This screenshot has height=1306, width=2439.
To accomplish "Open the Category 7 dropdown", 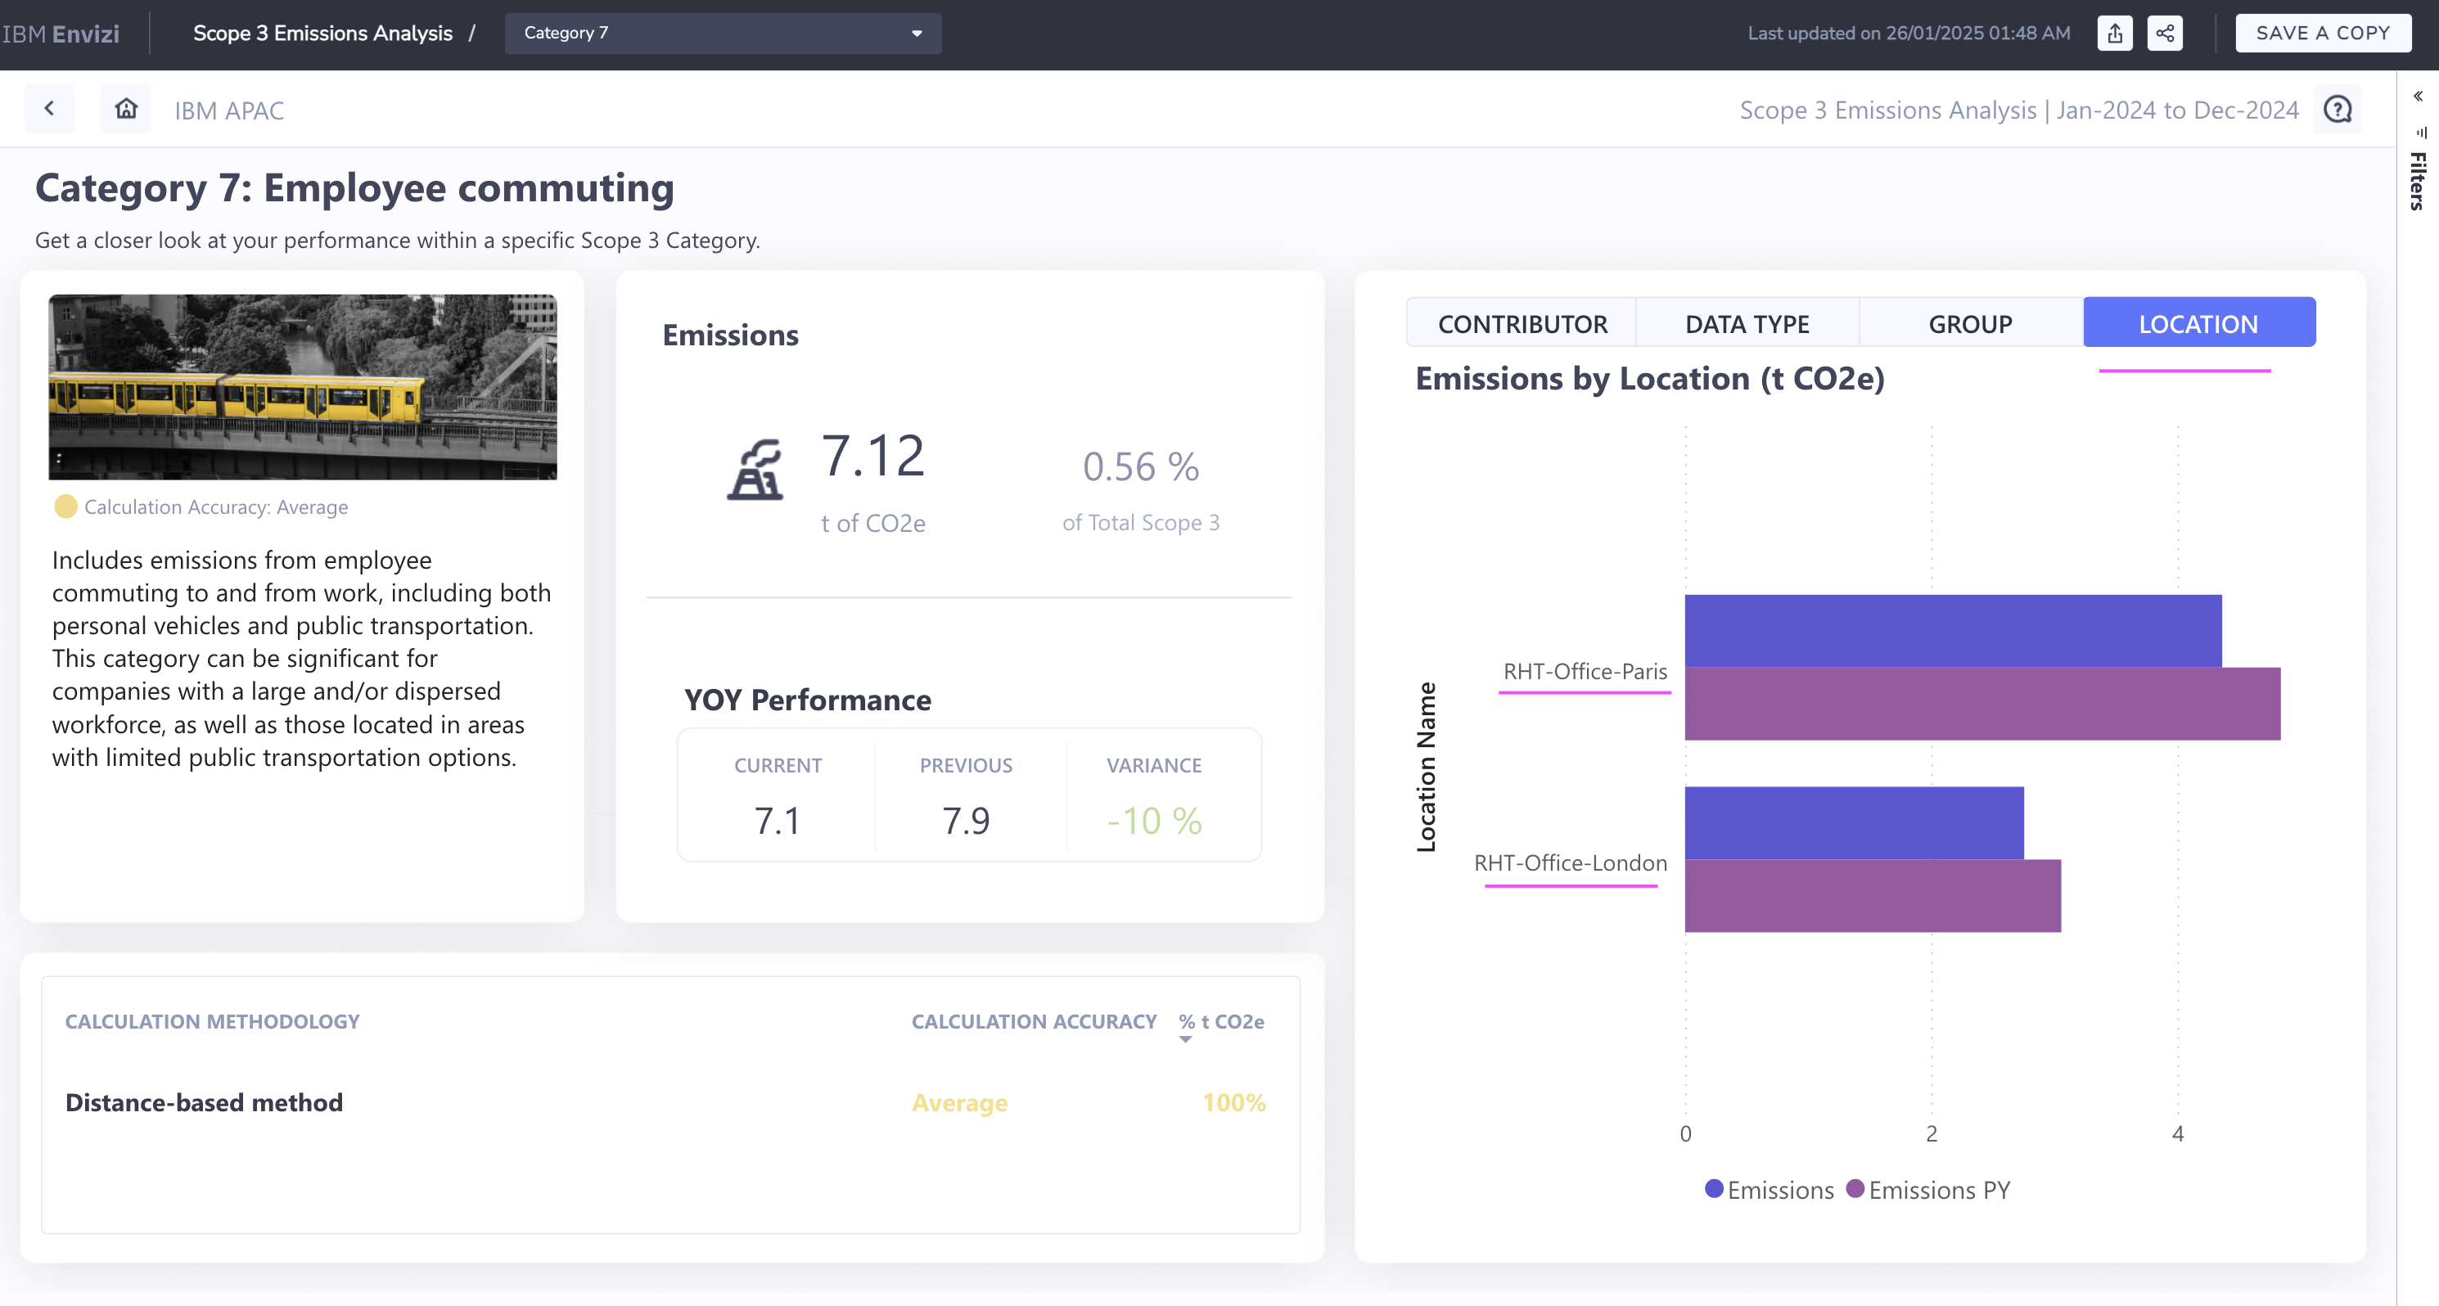I will (x=723, y=33).
